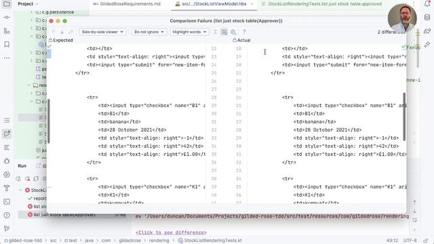This screenshot has width=434, height=244.
Task: Jump to previous difference arrow
Action: pos(54,32)
